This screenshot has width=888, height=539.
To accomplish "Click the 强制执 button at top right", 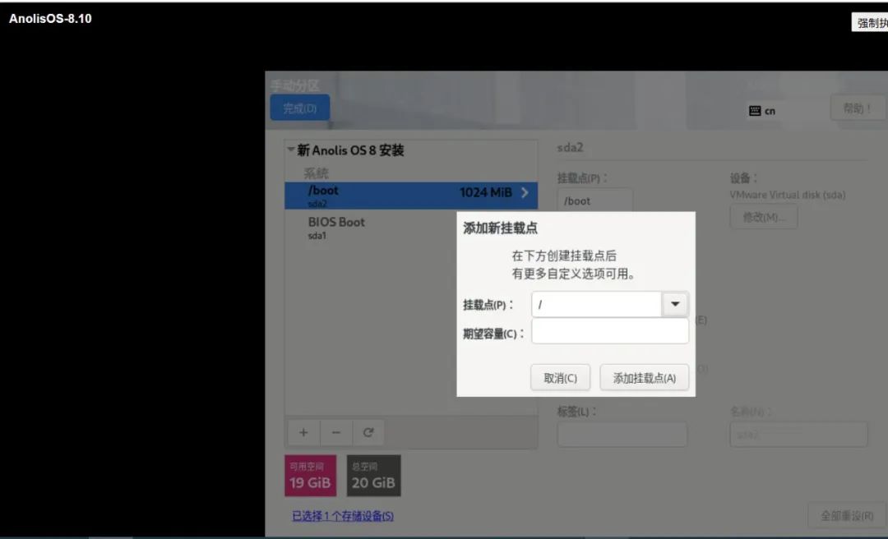I will pos(870,23).
